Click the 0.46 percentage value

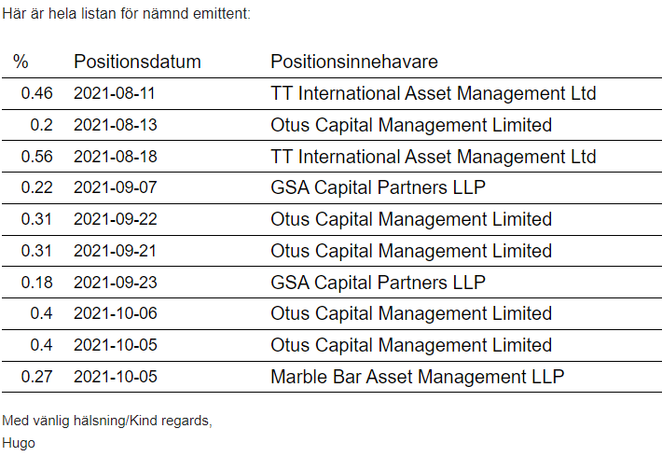[x=36, y=93]
